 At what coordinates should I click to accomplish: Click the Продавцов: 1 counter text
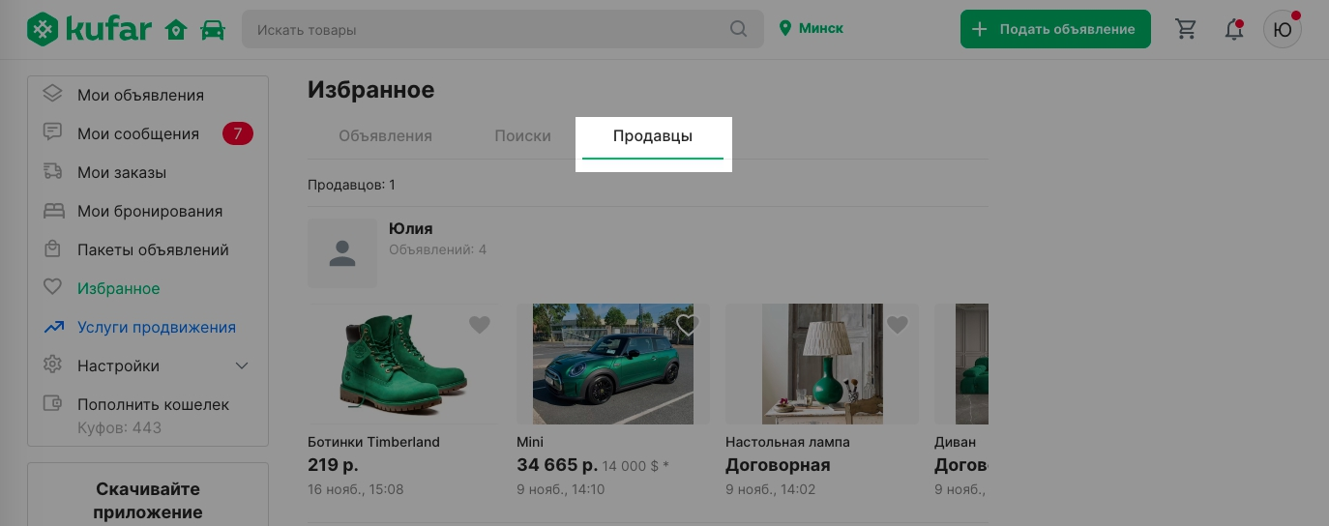[x=351, y=185]
